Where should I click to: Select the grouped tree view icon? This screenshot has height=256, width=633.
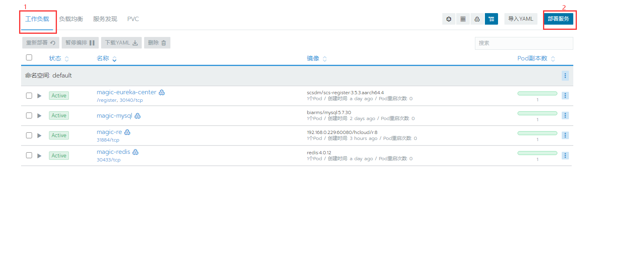coord(491,19)
